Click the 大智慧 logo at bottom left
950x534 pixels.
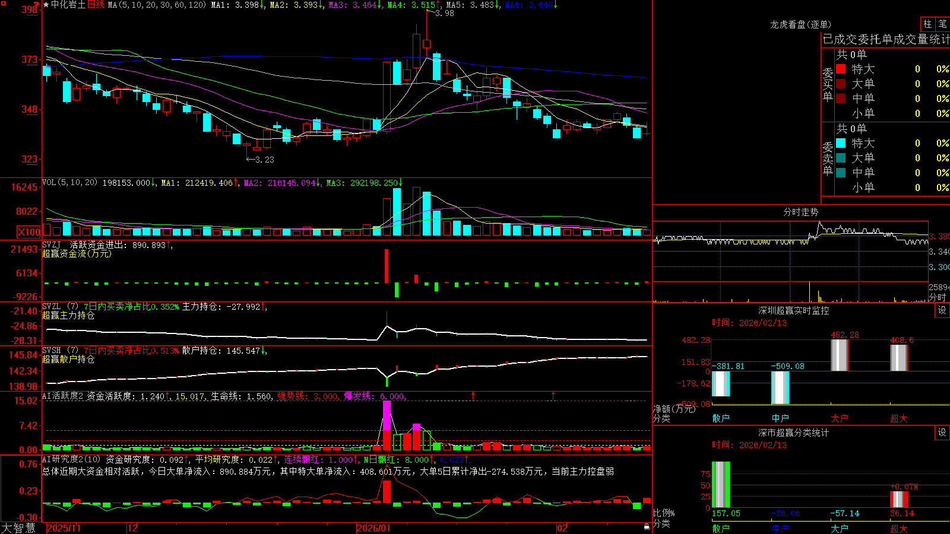18,528
